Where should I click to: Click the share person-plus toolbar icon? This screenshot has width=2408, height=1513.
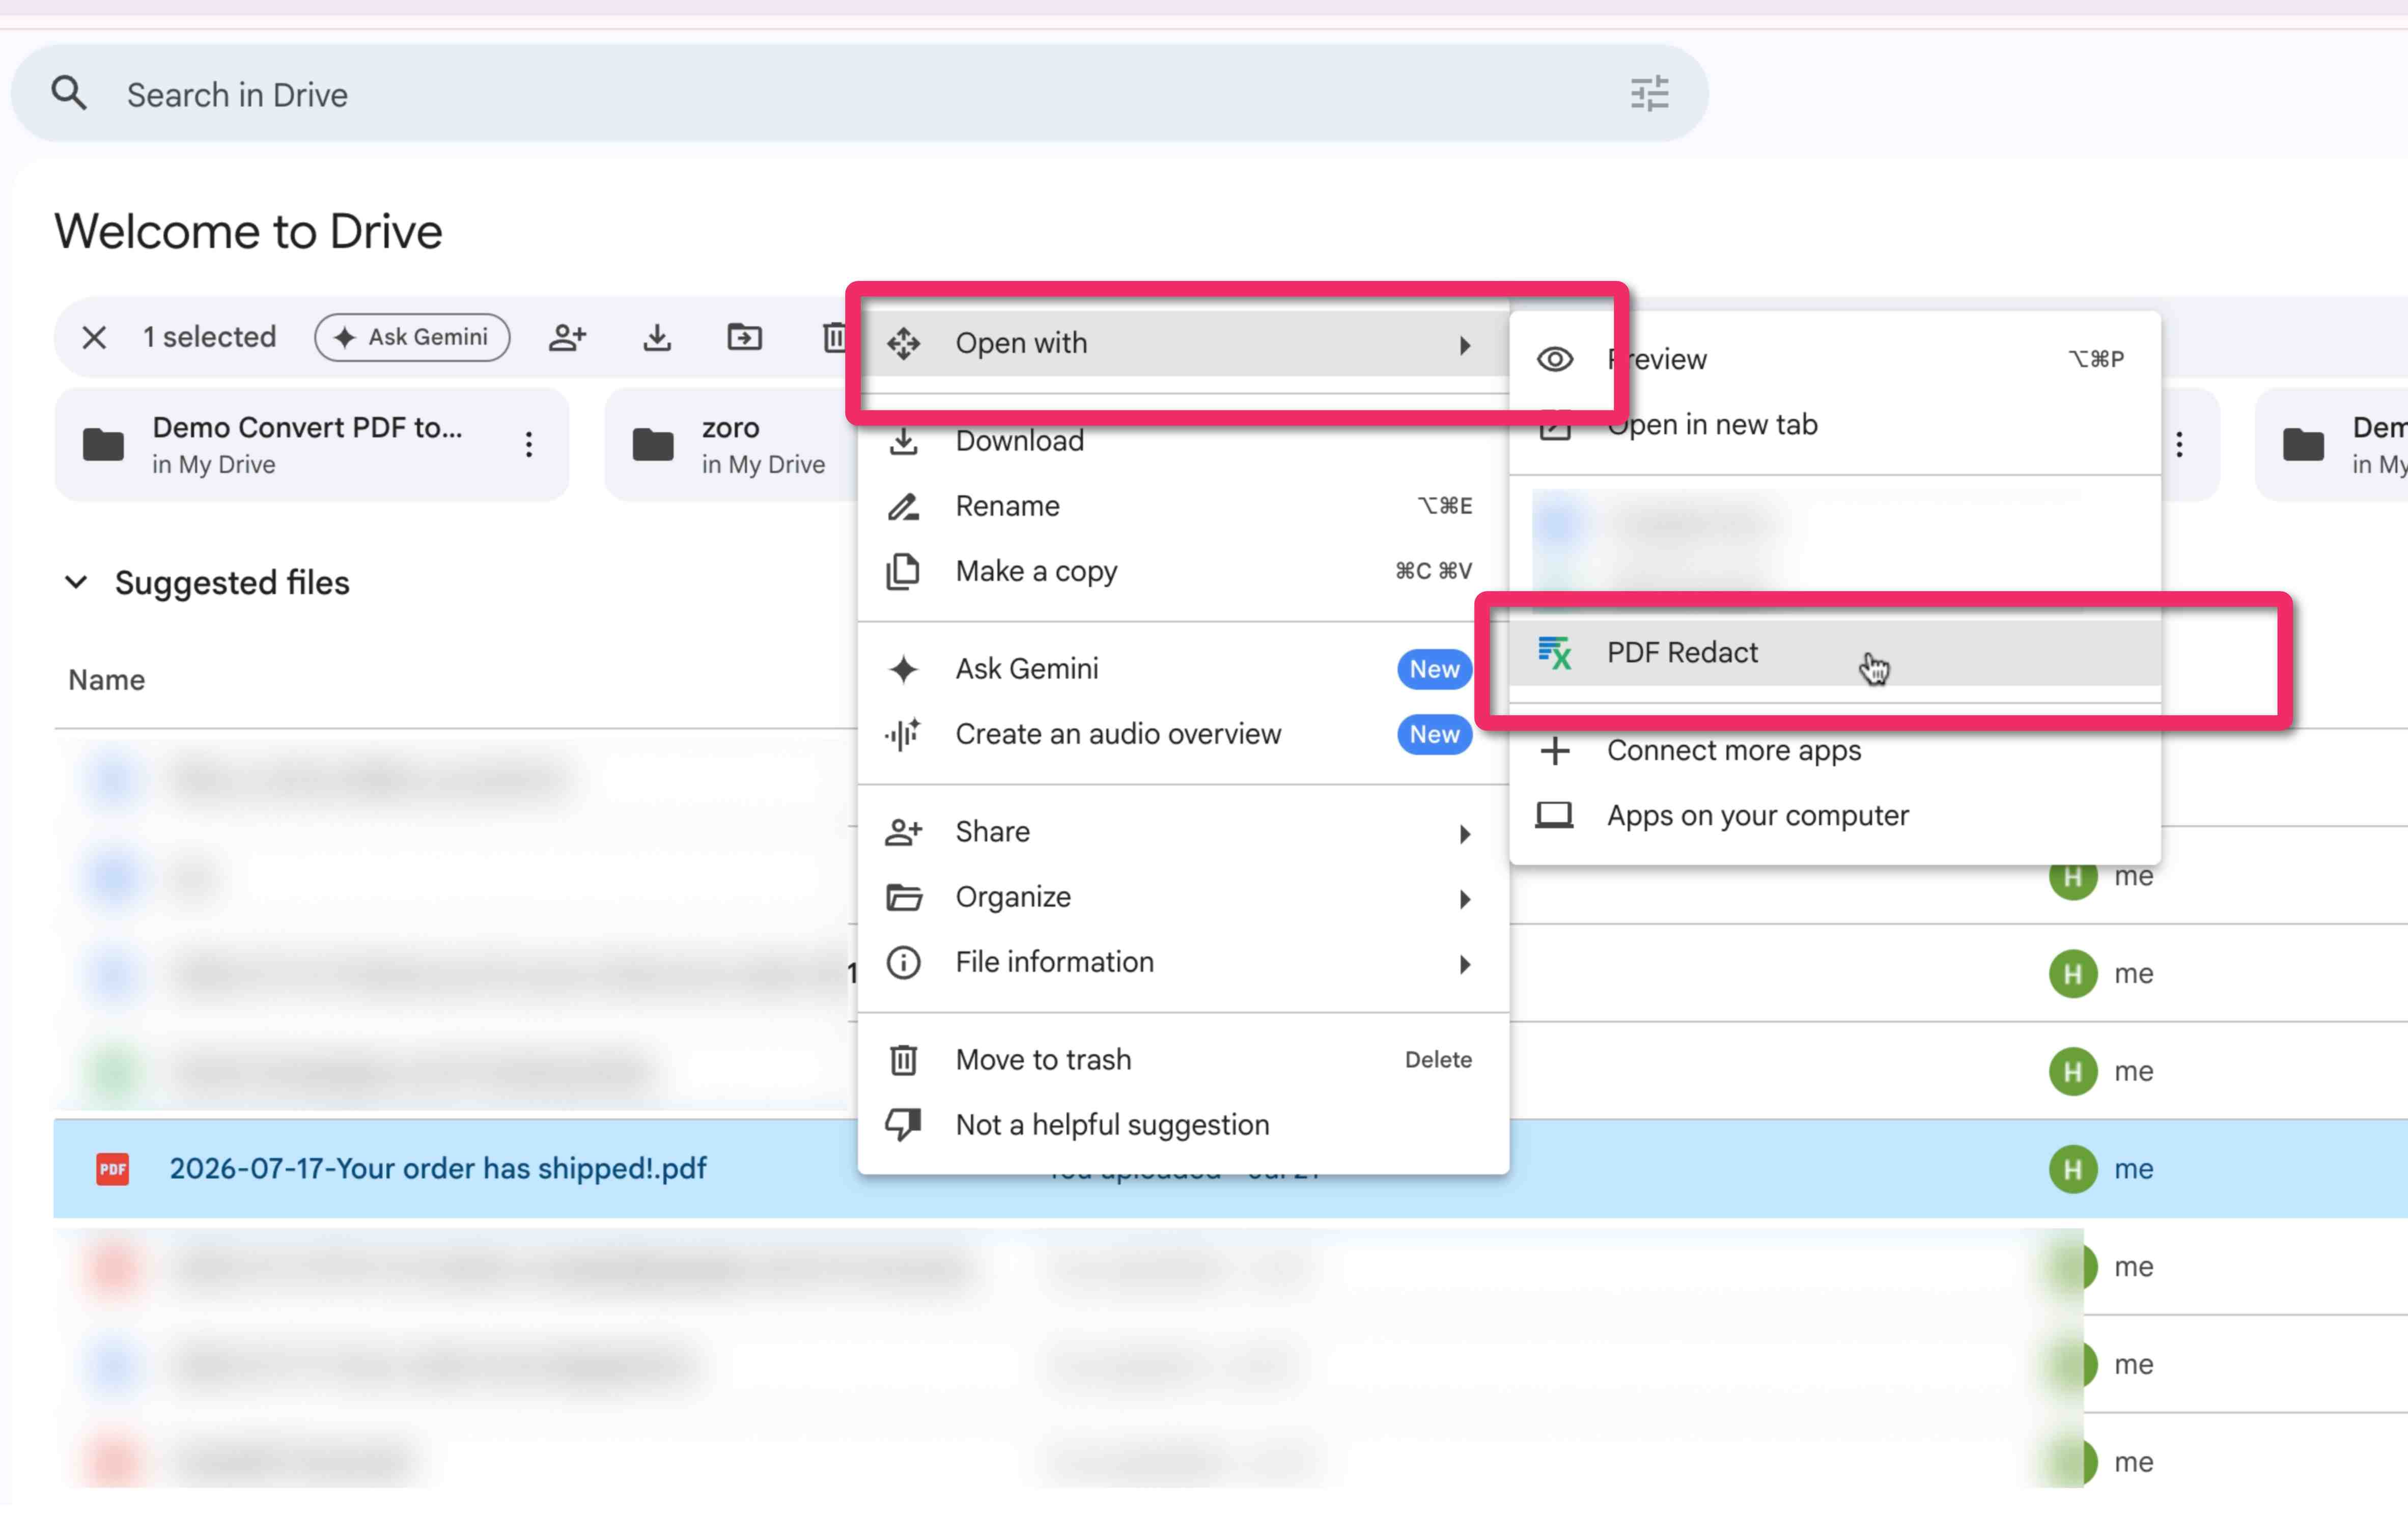coord(567,337)
